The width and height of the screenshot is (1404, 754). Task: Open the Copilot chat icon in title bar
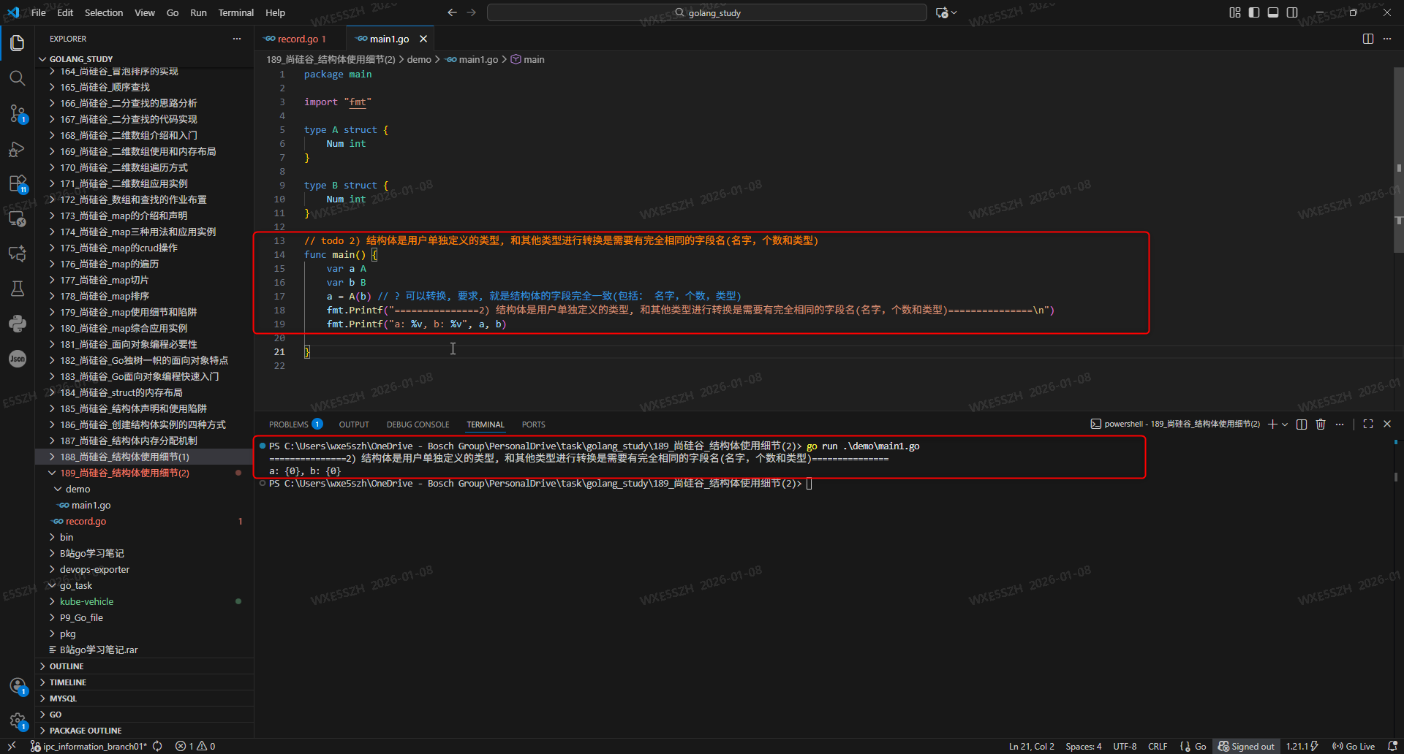point(942,12)
